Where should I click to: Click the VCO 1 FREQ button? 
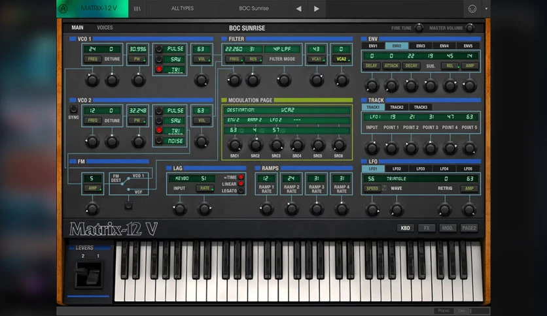click(x=93, y=59)
